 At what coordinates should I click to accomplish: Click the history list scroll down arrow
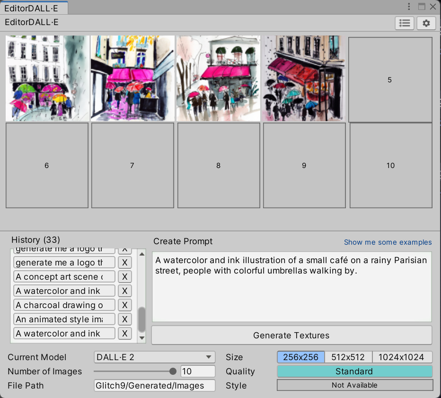(142, 338)
